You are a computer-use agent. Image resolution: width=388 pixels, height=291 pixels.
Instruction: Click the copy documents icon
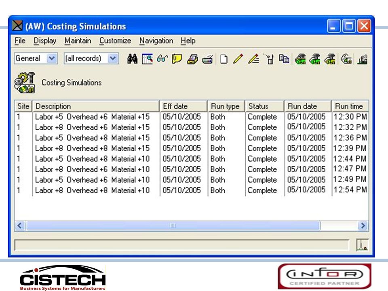pos(284,59)
